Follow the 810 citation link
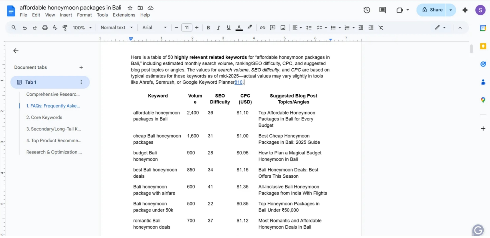The image size is (490, 238). pos(238,82)
